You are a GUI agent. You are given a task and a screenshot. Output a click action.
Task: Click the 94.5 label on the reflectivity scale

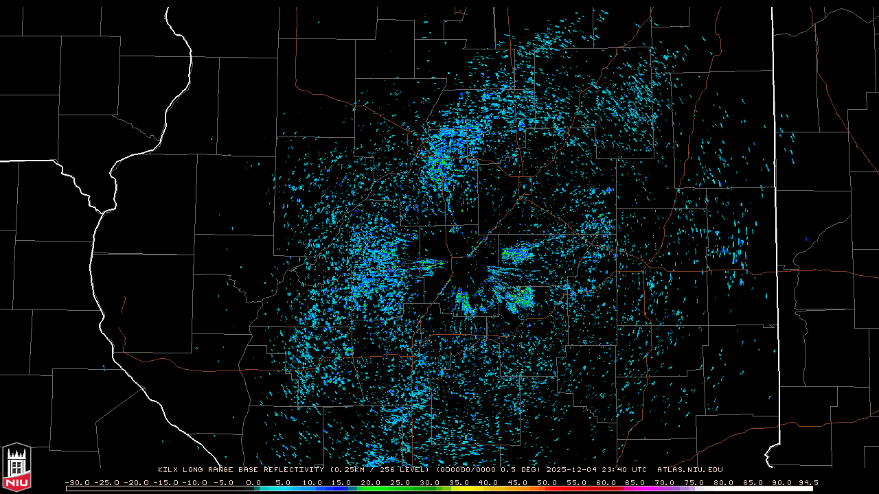coord(806,482)
